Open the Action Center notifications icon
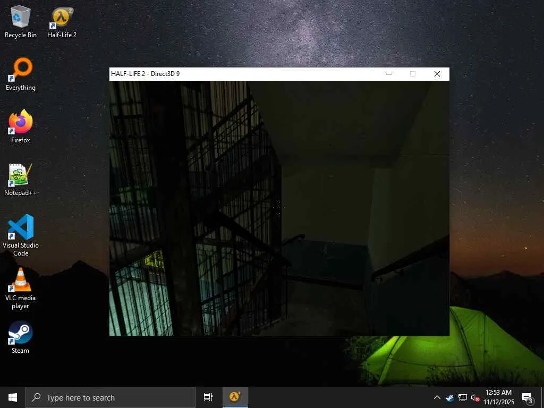The image size is (544, 408). [x=528, y=397]
